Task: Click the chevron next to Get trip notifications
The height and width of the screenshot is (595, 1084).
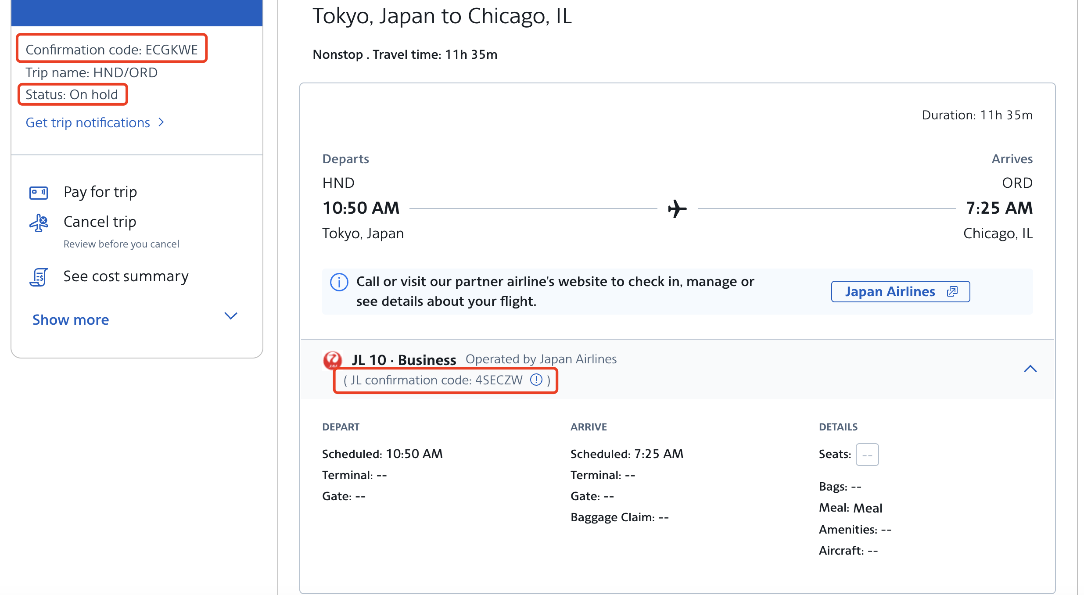Action: pos(161,122)
